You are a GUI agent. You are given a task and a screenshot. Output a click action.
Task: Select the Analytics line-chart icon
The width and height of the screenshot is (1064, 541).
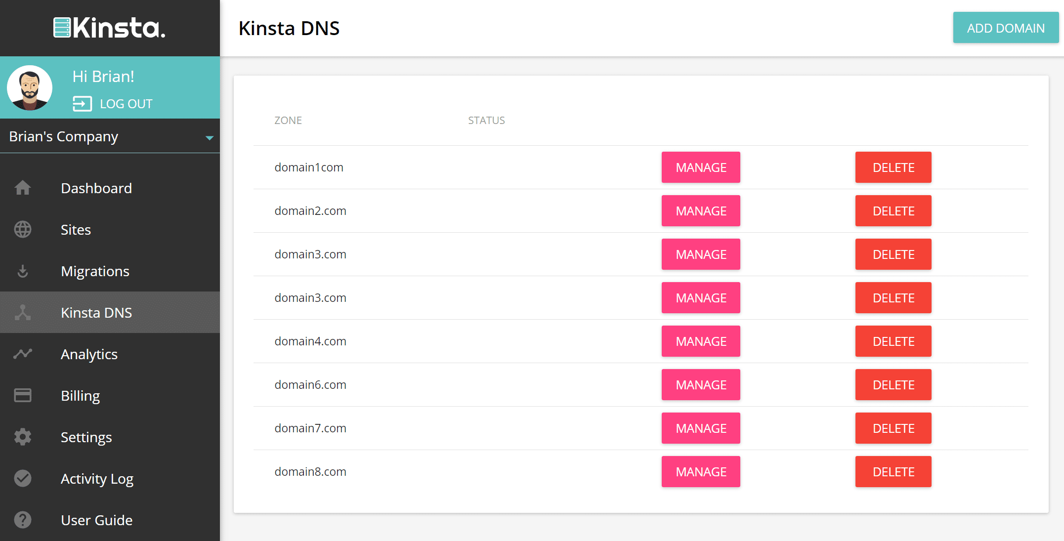23,354
